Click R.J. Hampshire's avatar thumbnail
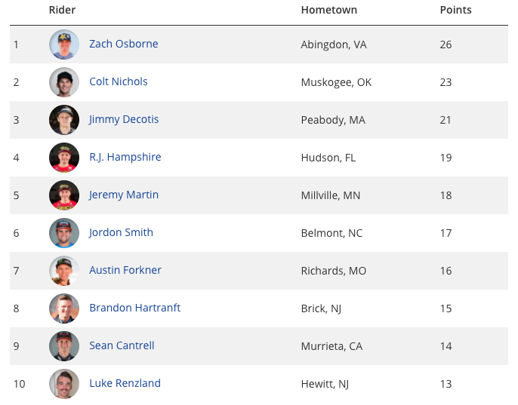This screenshot has height=405, width=518. [x=64, y=158]
